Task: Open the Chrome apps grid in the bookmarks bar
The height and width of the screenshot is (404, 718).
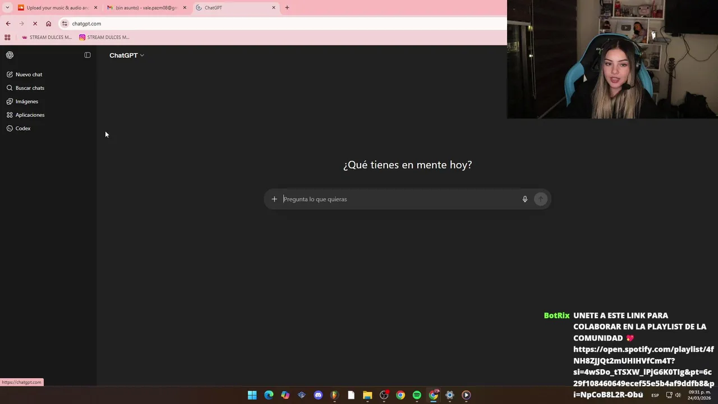Action: [7, 38]
